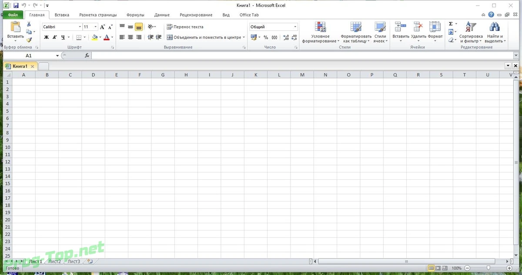Screen dimensions: 522x275
Task: Toggle Underline (Ч) formatting
Action: click(63, 37)
